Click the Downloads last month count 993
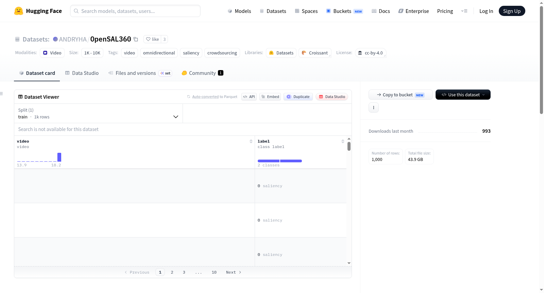This screenshot has height=293, width=544. click(486, 131)
